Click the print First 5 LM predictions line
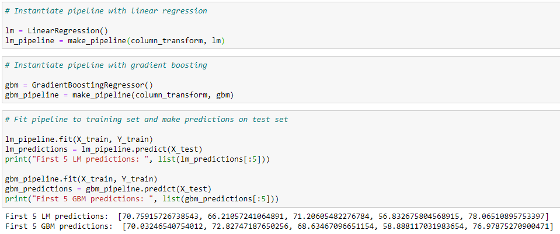This screenshot has width=560, height=234. pos(137,158)
